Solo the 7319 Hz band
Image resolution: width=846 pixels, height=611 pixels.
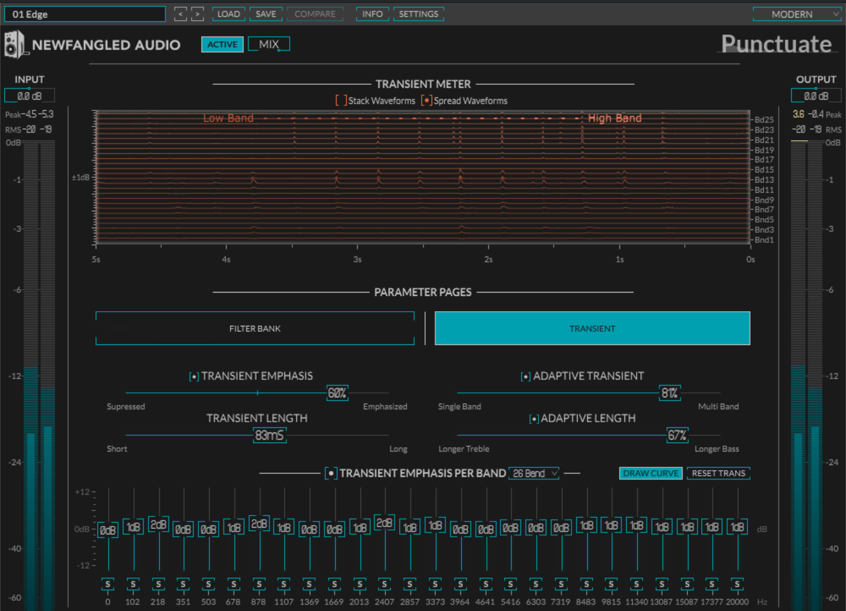561,585
